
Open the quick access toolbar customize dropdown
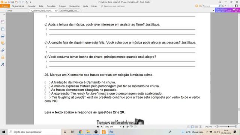pyautogui.click(x=30, y=2)
